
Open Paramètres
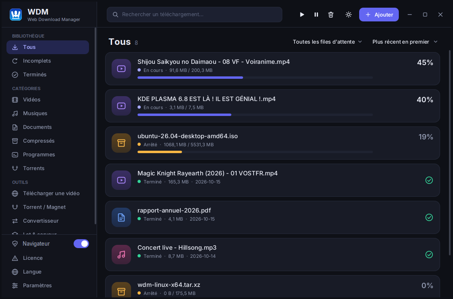pos(48,285)
